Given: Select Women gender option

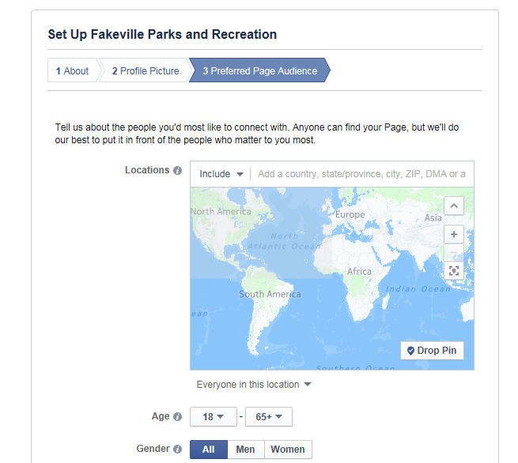Looking at the screenshot, I should [288, 450].
